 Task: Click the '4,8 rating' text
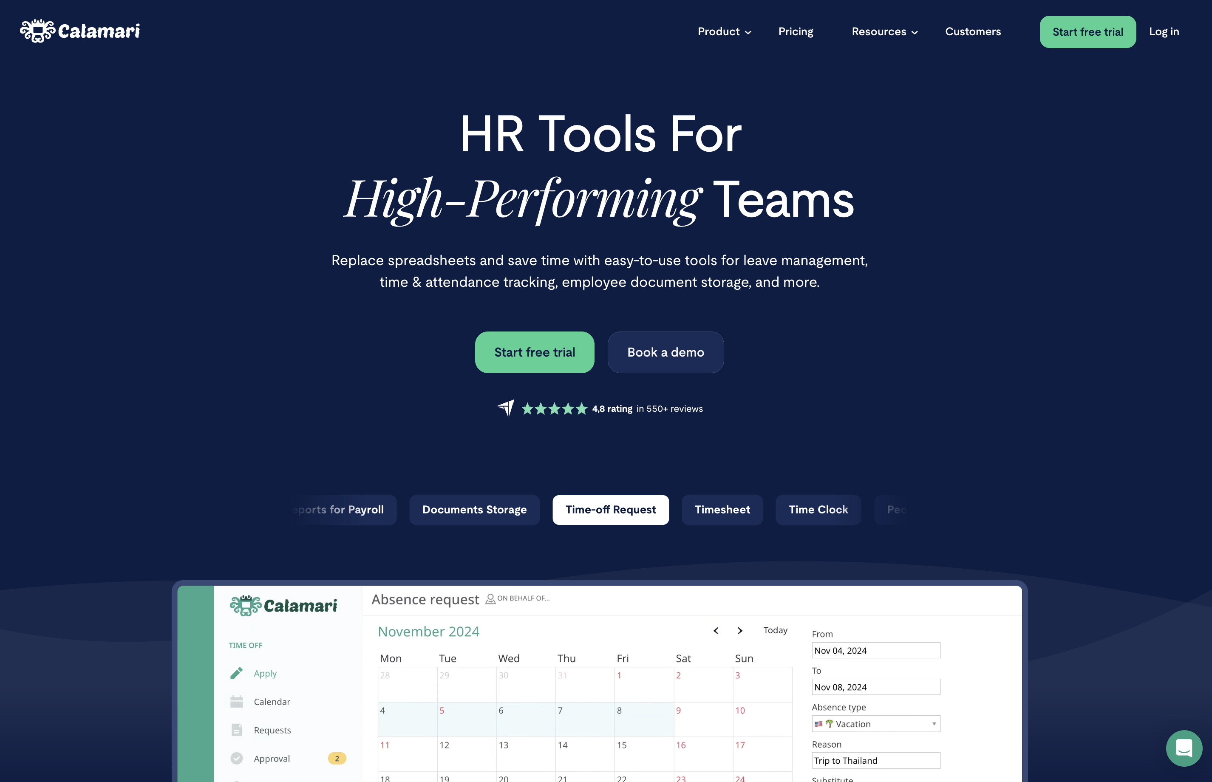tap(612, 408)
